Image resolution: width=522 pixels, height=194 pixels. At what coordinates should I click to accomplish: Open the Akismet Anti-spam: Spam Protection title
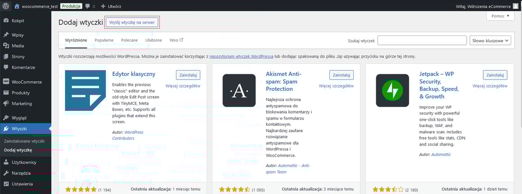click(283, 81)
